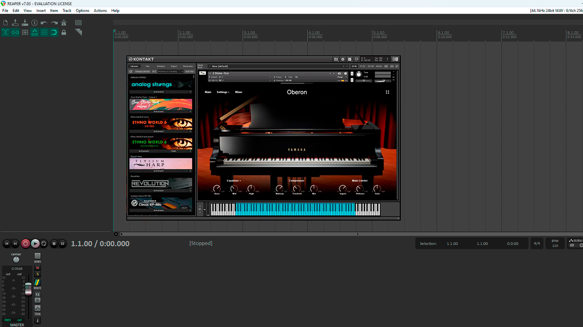Screen dimensions: 583x327
Task: Click Kontakt minimize view icon
Action: click(x=356, y=59)
